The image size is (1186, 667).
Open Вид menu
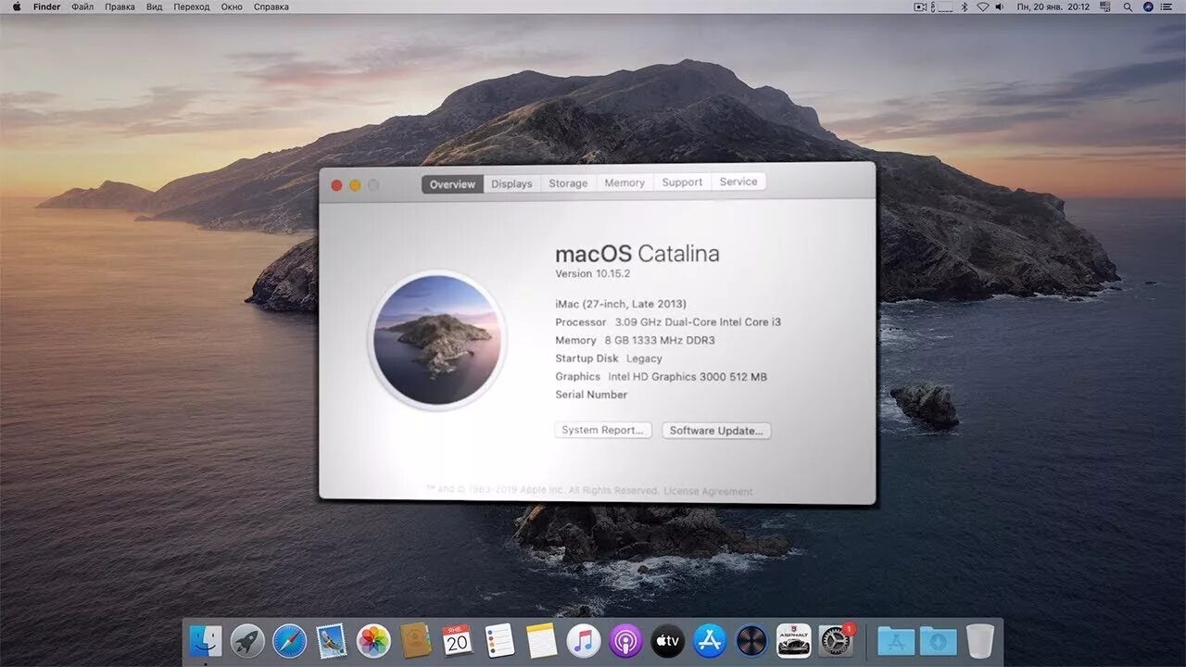[x=154, y=6]
